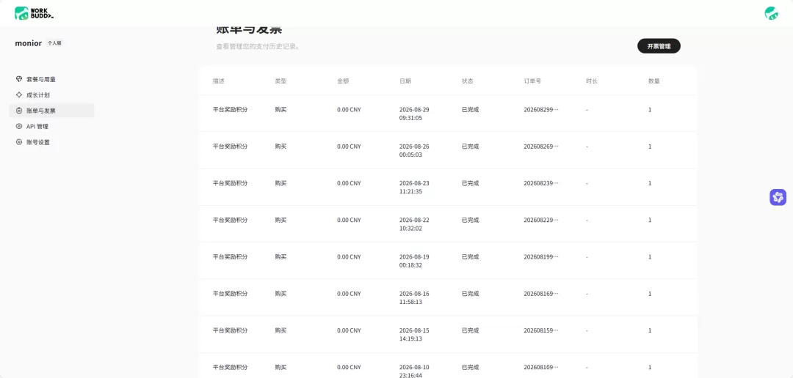Open 成长计划 in sidebar
The width and height of the screenshot is (793, 378).
click(x=51, y=95)
